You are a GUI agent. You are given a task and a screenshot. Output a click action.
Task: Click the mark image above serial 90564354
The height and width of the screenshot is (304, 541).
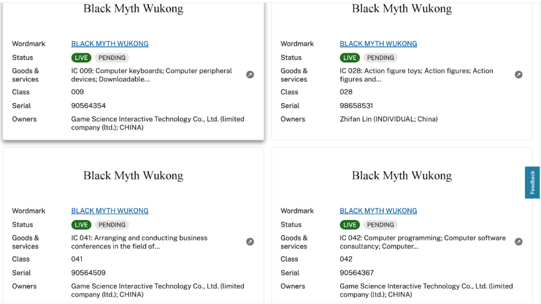133,8
